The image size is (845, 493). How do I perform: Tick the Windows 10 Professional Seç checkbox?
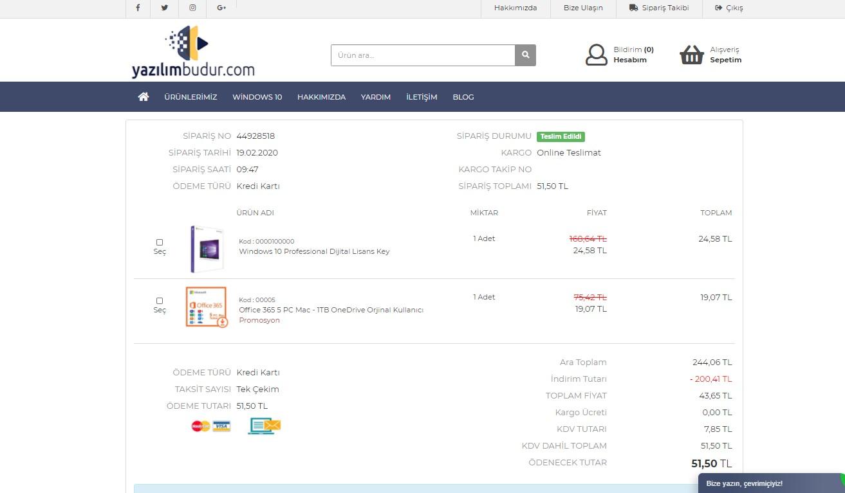click(x=160, y=242)
